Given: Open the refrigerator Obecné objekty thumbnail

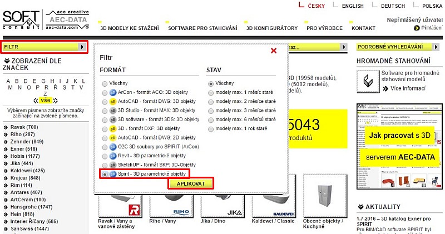Looking at the screenshot, I should pyautogui.click(x=325, y=196).
